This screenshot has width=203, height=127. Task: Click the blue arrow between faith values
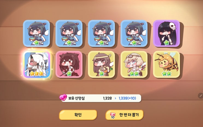[115, 98]
